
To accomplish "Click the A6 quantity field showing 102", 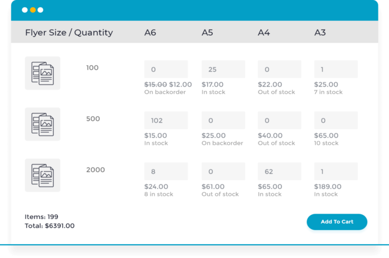I will pos(166,120).
